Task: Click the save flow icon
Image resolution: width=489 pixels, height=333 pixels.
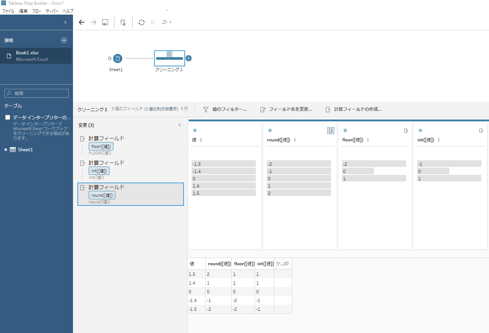Action: click(105, 22)
